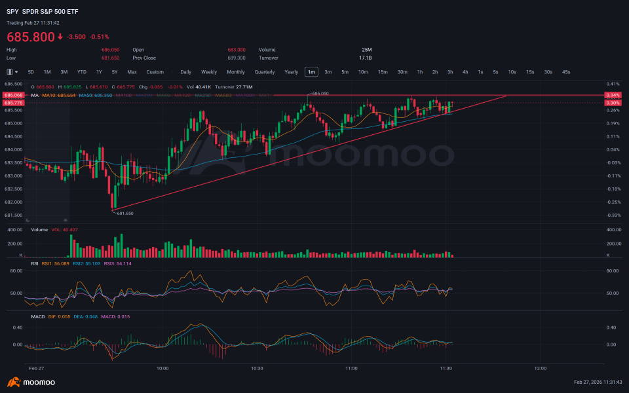Switch to the 4h interval

click(x=465, y=72)
